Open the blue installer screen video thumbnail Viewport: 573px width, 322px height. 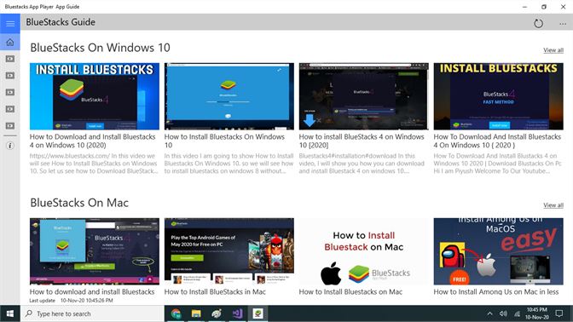pyautogui.click(x=229, y=96)
